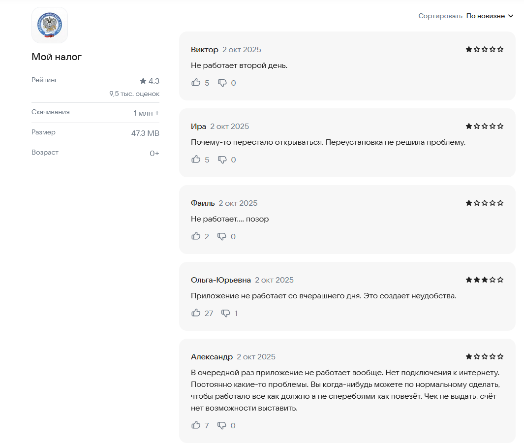Click the '9,5 тыс. оценок' ratings count
The height and width of the screenshot is (446, 524).
click(134, 94)
